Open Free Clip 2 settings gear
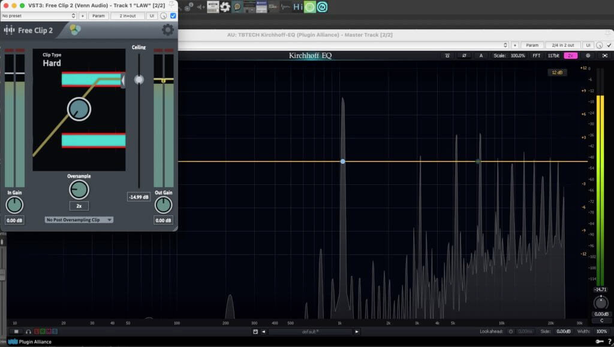Screen dimensions: 614x347 pyautogui.click(x=168, y=30)
